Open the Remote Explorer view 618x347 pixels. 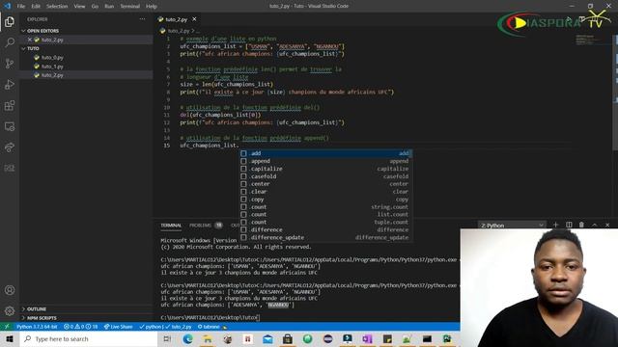coord(10,126)
